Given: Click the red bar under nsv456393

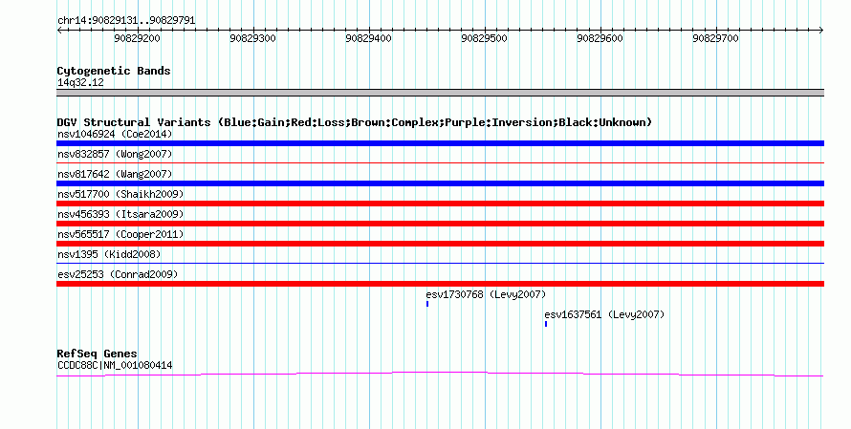Looking at the screenshot, I should point(440,224).
